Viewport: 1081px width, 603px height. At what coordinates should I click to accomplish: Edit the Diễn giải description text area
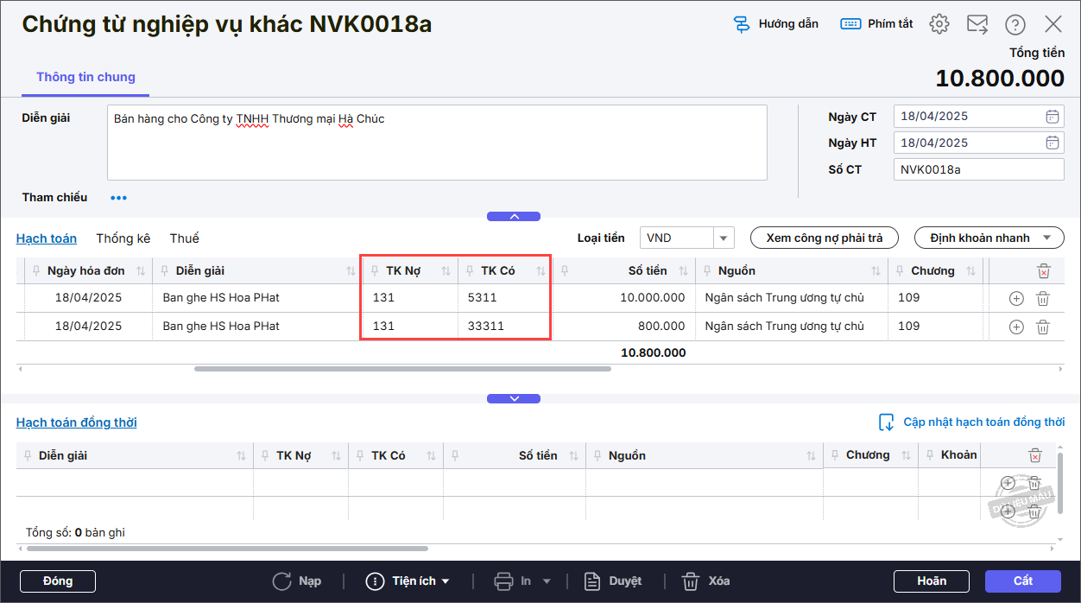tap(437, 143)
